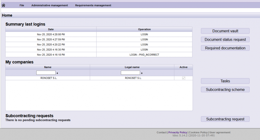Open the User agreement link

(220, 132)
